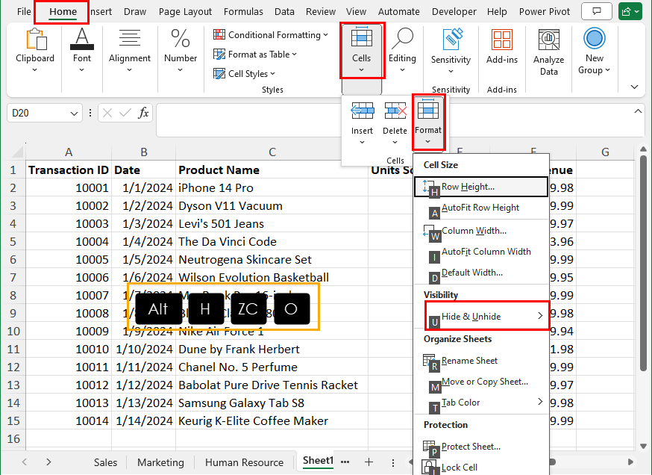Click the Delete cells button
This screenshot has width=652, height=475.
point(395,123)
